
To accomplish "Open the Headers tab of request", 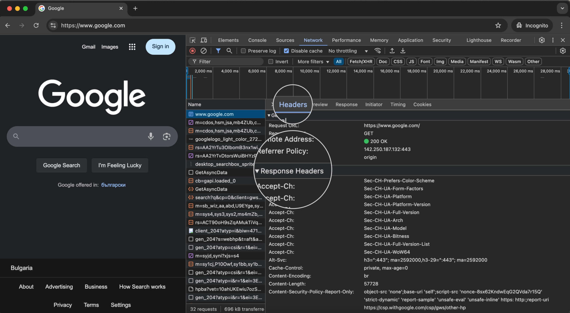I will tap(293, 105).
